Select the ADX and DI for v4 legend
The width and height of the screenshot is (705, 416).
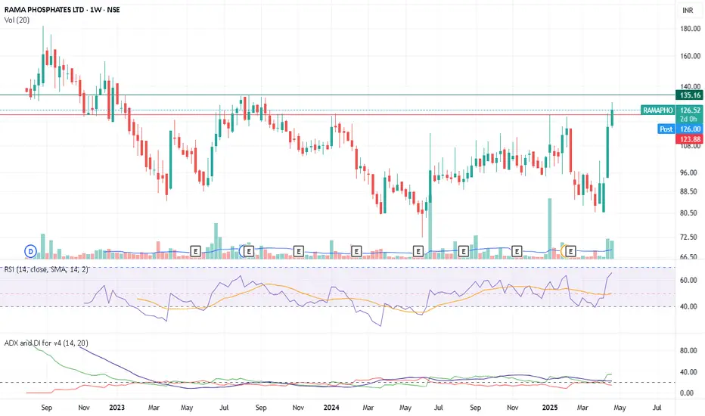coord(46,343)
